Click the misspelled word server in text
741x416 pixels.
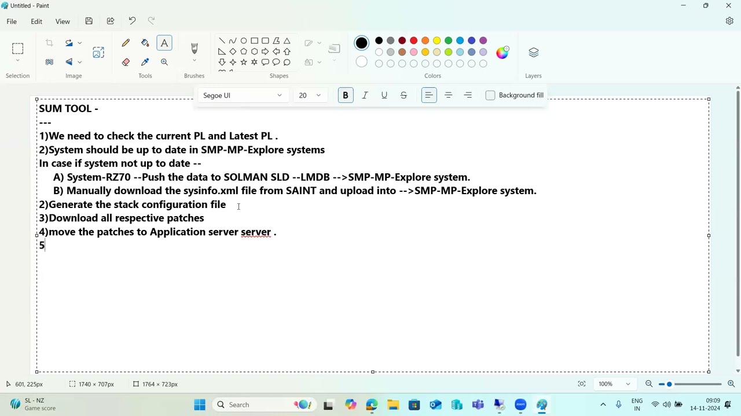[x=255, y=232]
